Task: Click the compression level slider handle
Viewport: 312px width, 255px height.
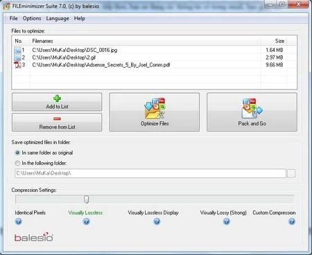Action: pyautogui.click(x=86, y=200)
